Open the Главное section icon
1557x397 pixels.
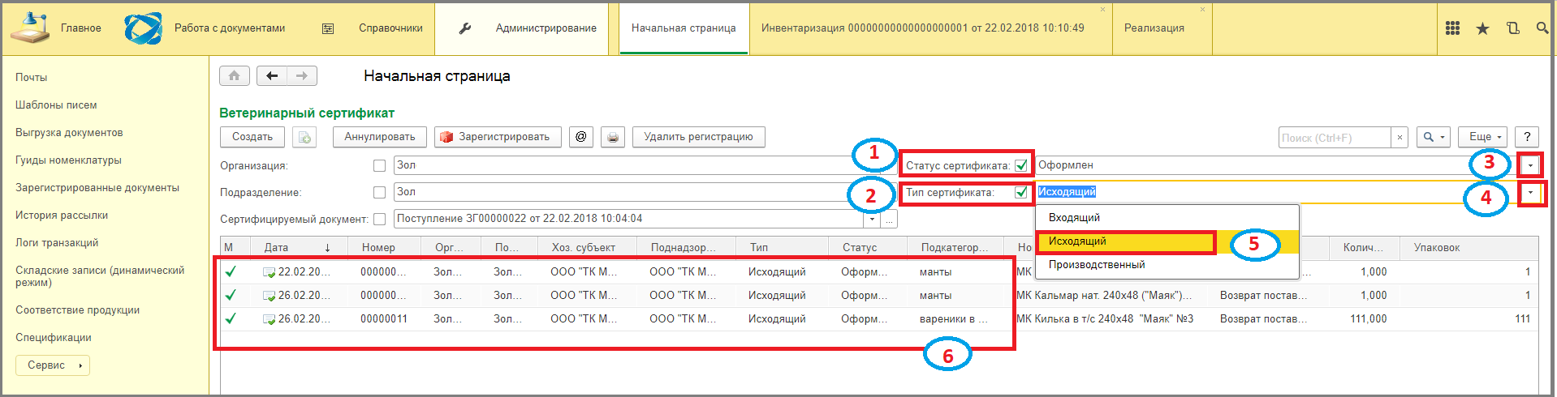click(x=29, y=28)
